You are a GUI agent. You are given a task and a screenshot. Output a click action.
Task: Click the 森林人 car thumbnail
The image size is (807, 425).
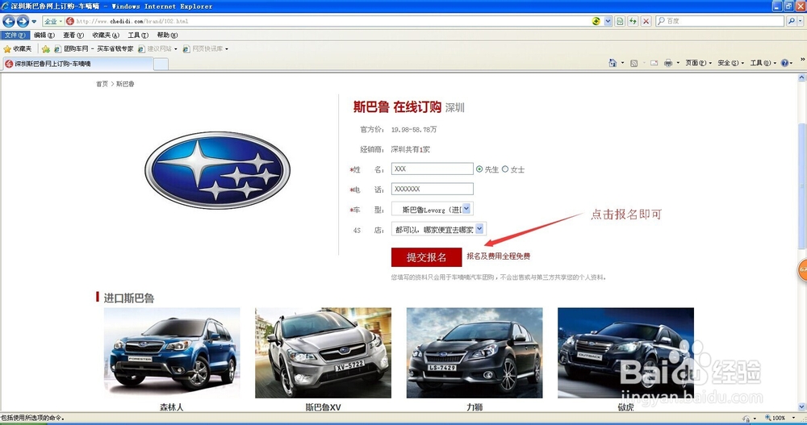[x=172, y=352]
